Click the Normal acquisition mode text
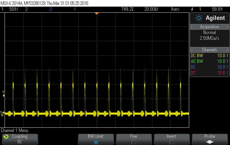The image size is (230, 145). (210, 33)
